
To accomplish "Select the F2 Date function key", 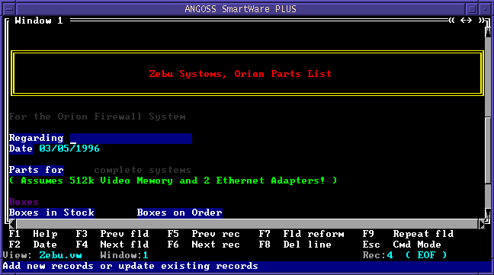I will [x=34, y=245].
